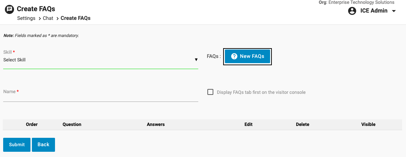The height and width of the screenshot is (157, 406).
Task: Click the user account avatar icon
Action: coord(352,11)
